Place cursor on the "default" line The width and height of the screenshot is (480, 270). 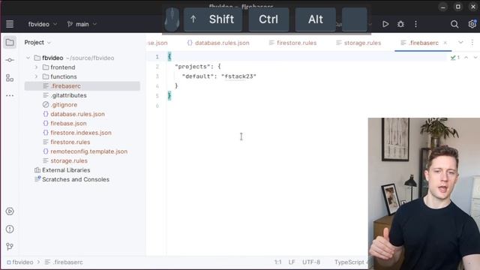pyautogui.click(x=219, y=76)
